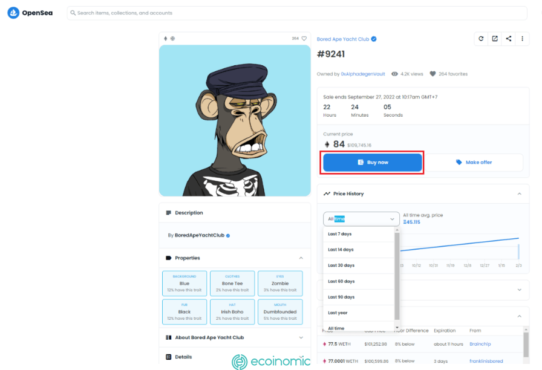Click the Make offer button

click(x=474, y=163)
